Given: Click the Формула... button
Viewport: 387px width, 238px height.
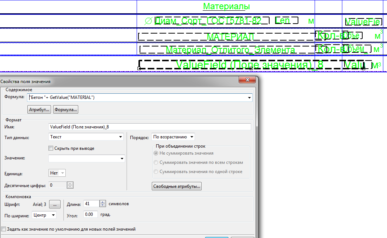Looking at the screenshot, I should click(66, 110).
